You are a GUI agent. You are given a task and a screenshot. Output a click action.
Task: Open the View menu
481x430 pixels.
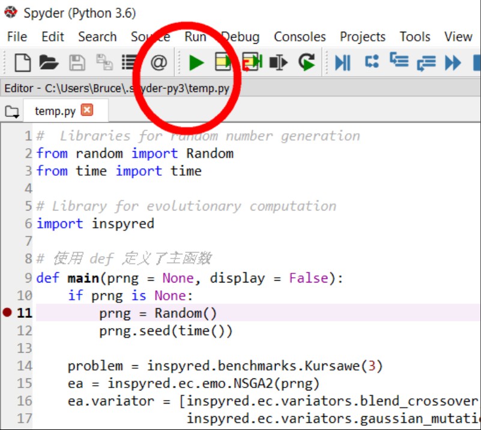pyautogui.click(x=458, y=37)
